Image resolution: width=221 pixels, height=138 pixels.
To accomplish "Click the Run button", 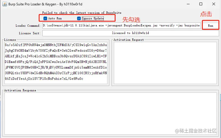I will pyautogui.click(x=210, y=26).
